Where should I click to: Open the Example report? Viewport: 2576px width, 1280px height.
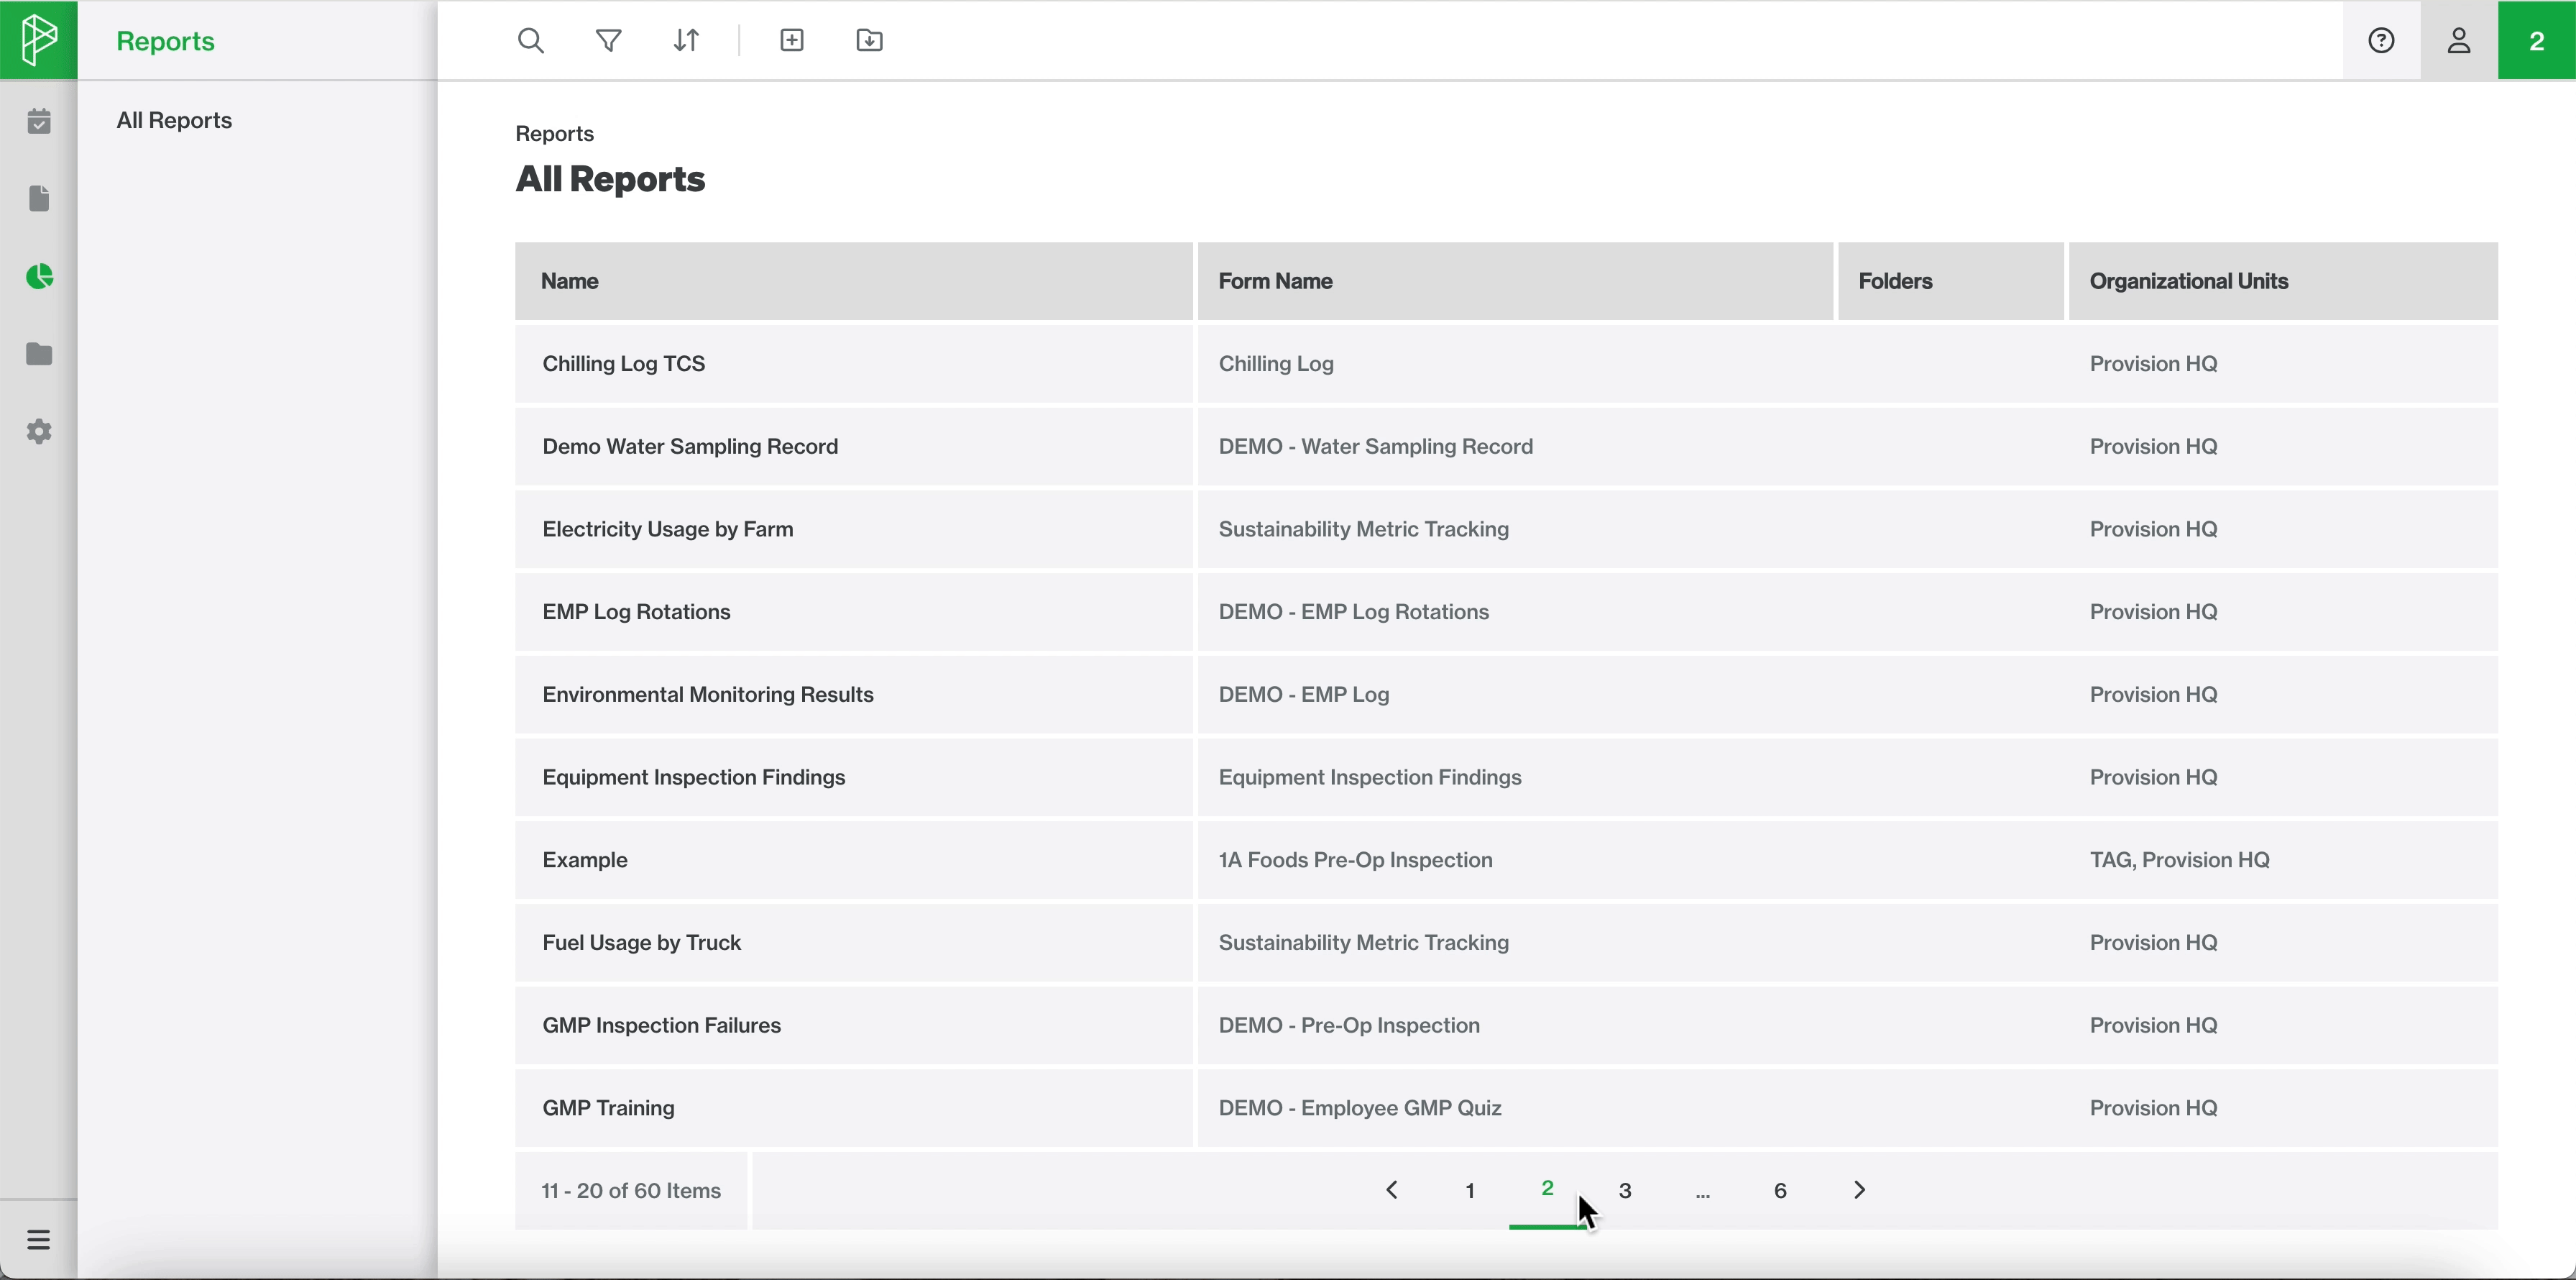585,861
